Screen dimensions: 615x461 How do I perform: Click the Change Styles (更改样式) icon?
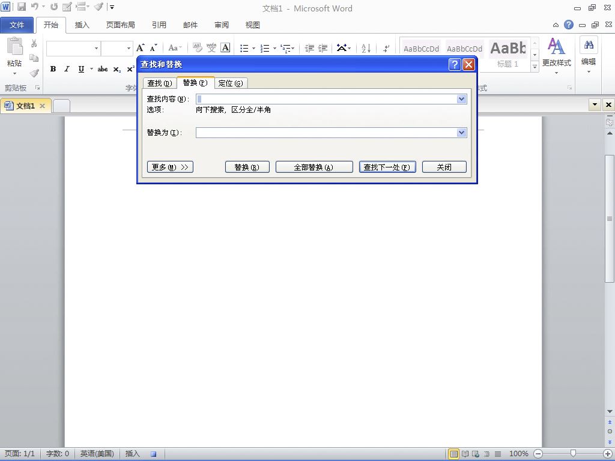556,46
